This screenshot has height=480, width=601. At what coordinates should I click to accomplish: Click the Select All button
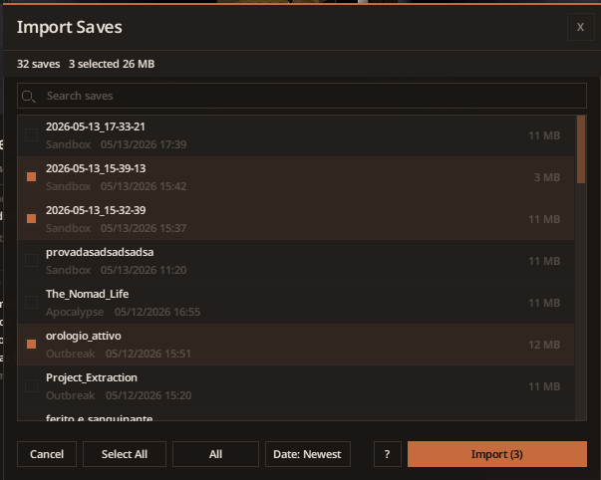tap(125, 454)
